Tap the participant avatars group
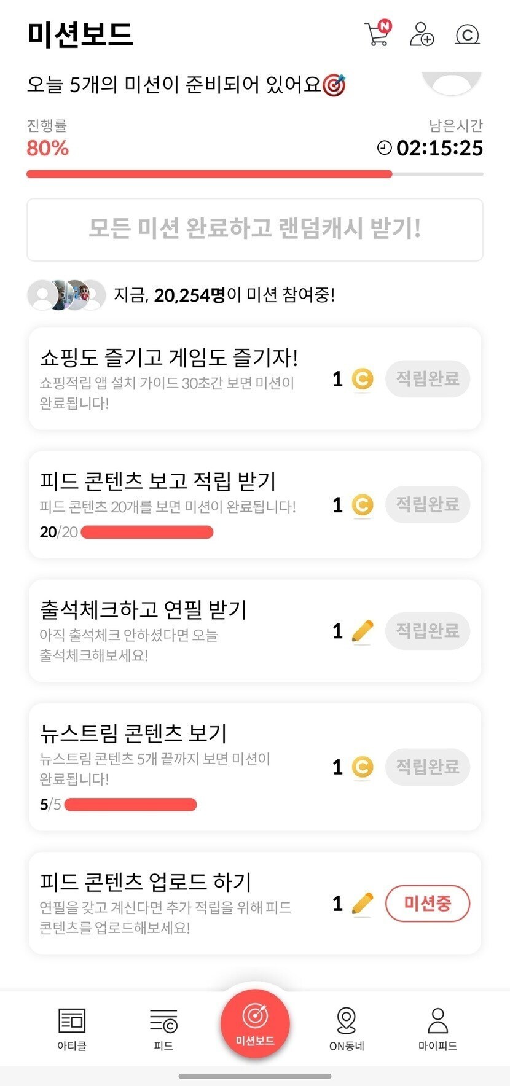The image size is (510, 1086). (x=66, y=295)
